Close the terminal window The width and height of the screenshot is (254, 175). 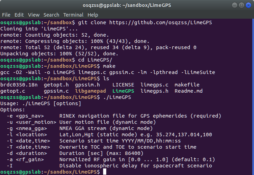(x=248, y=5)
